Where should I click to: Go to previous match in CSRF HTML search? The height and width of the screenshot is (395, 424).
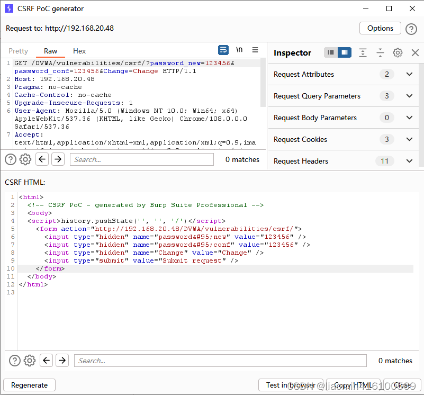click(x=46, y=361)
